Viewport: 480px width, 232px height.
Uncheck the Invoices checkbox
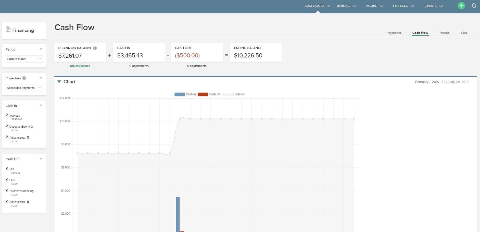[x=7, y=115]
